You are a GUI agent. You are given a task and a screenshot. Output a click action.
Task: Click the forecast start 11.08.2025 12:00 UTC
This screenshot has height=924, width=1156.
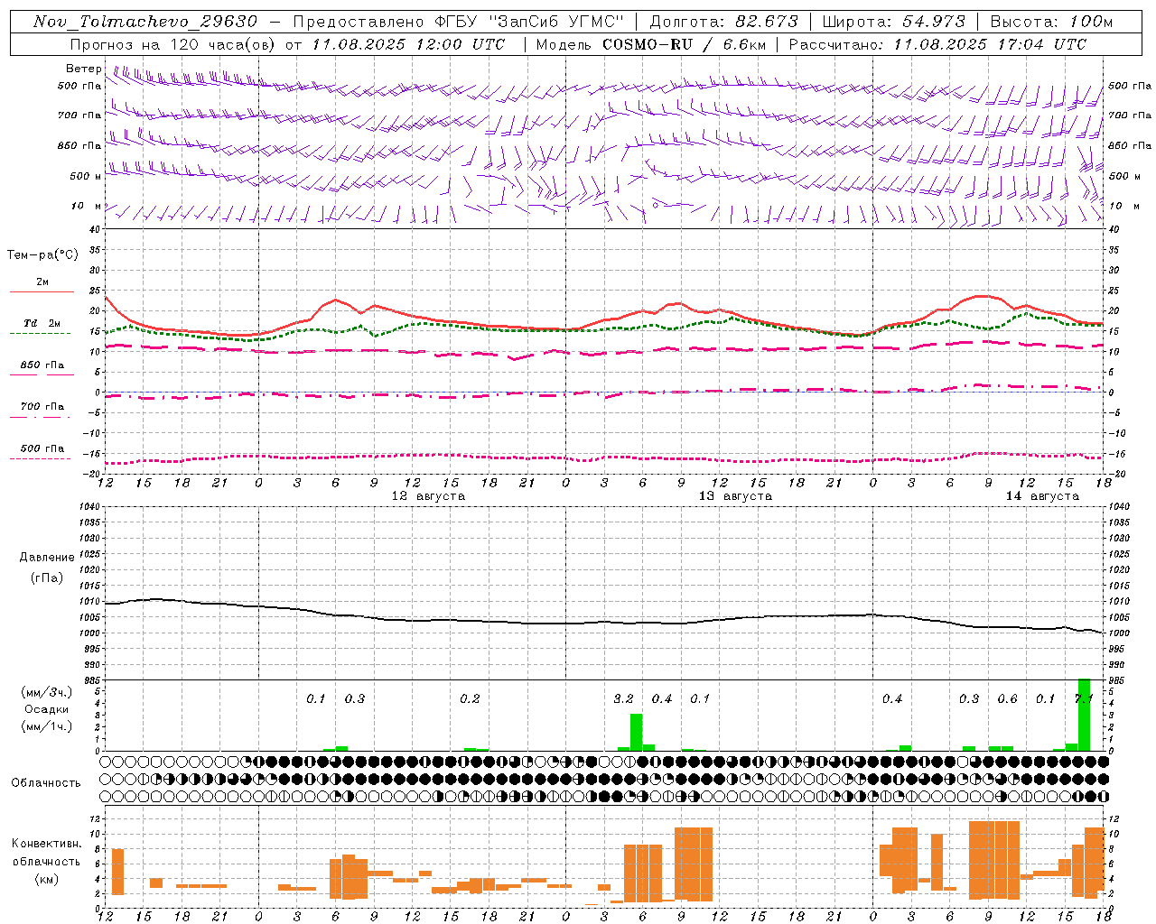pyautogui.click(x=408, y=44)
